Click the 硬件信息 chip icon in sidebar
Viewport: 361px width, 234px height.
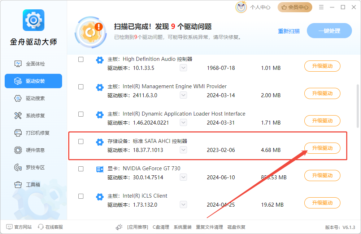[18, 150]
